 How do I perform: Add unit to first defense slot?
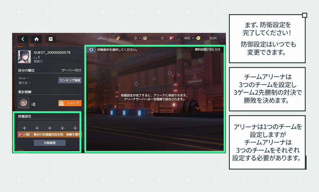click(x=24, y=128)
